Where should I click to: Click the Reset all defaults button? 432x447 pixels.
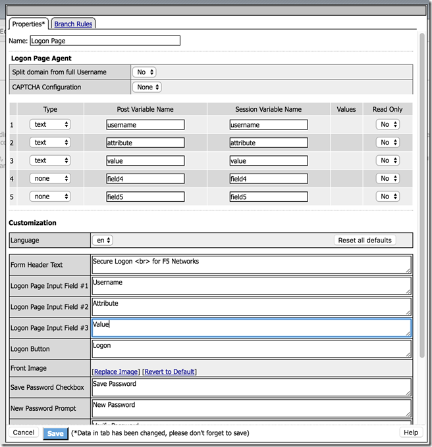click(365, 240)
